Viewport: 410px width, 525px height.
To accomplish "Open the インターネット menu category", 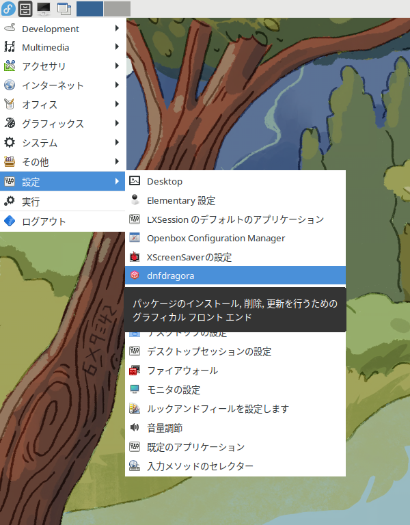I will [x=63, y=85].
